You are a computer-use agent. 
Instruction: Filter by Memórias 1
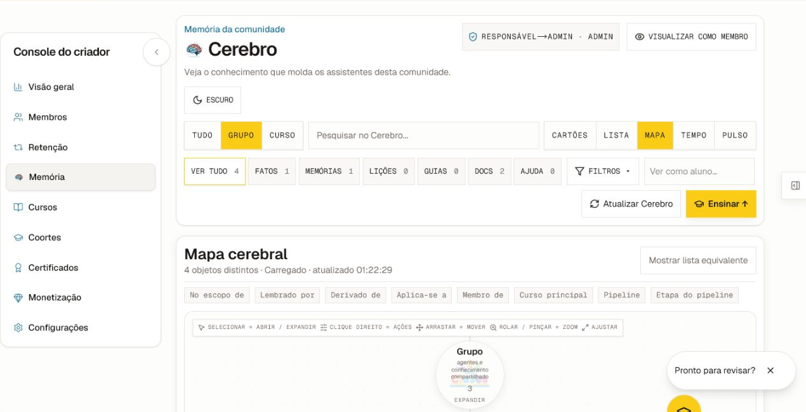click(329, 172)
